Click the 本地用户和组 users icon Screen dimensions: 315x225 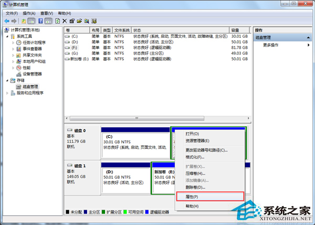[19, 61]
